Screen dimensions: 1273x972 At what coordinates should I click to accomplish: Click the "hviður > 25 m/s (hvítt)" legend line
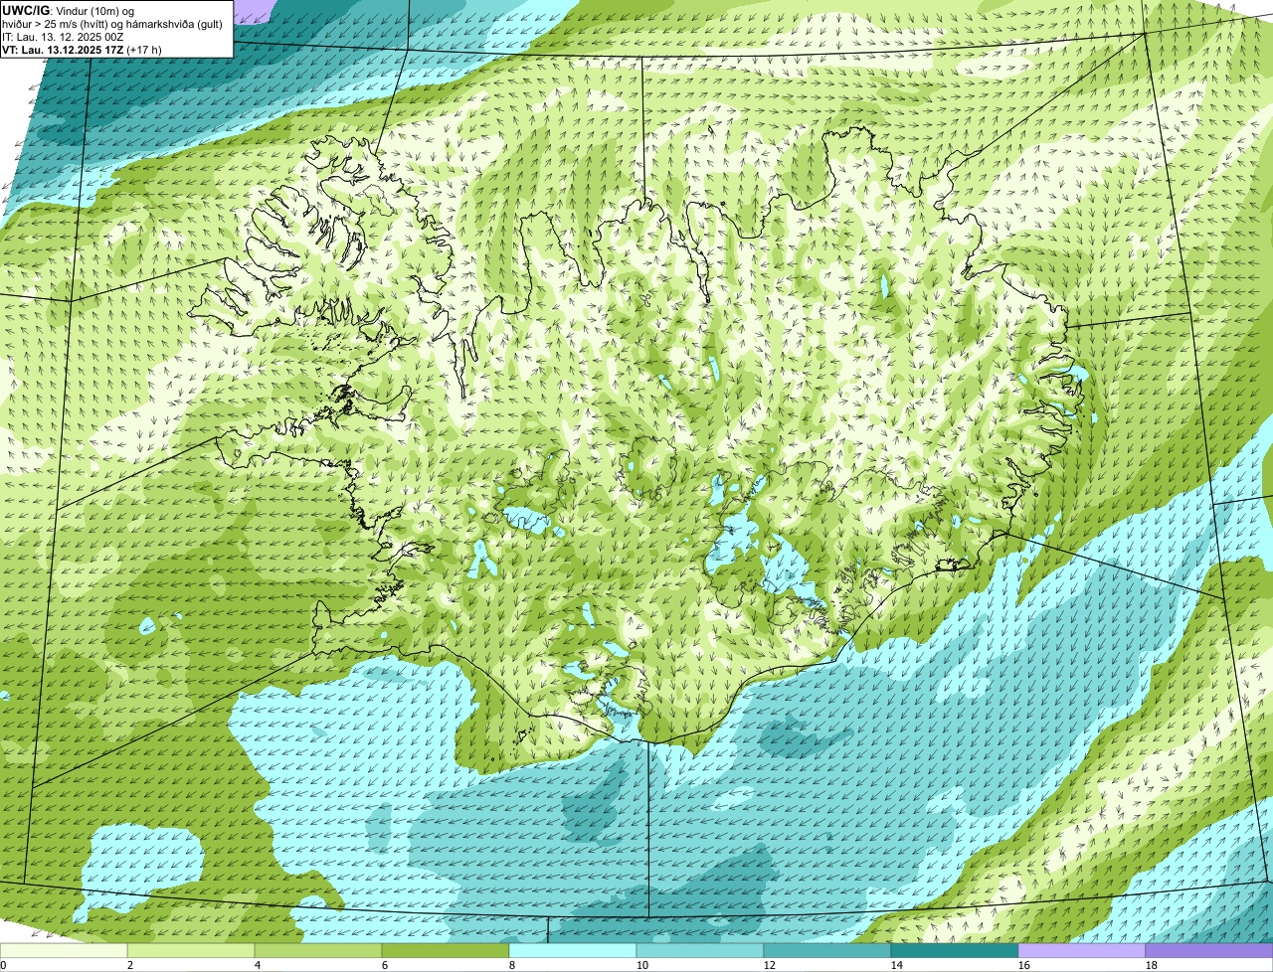point(112,24)
